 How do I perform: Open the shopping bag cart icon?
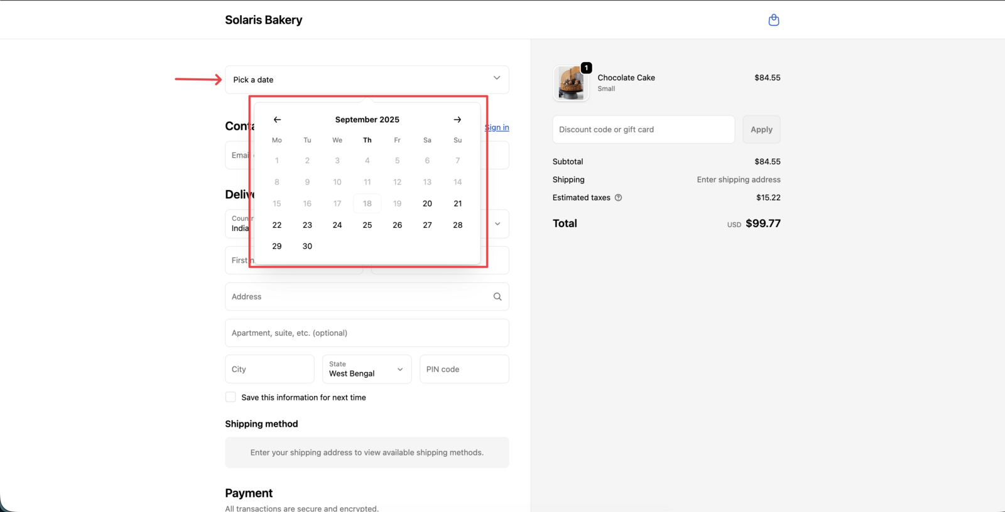tap(774, 20)
